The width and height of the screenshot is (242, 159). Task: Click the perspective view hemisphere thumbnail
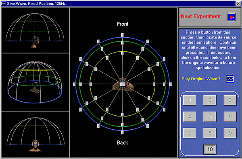pos(35,82)
